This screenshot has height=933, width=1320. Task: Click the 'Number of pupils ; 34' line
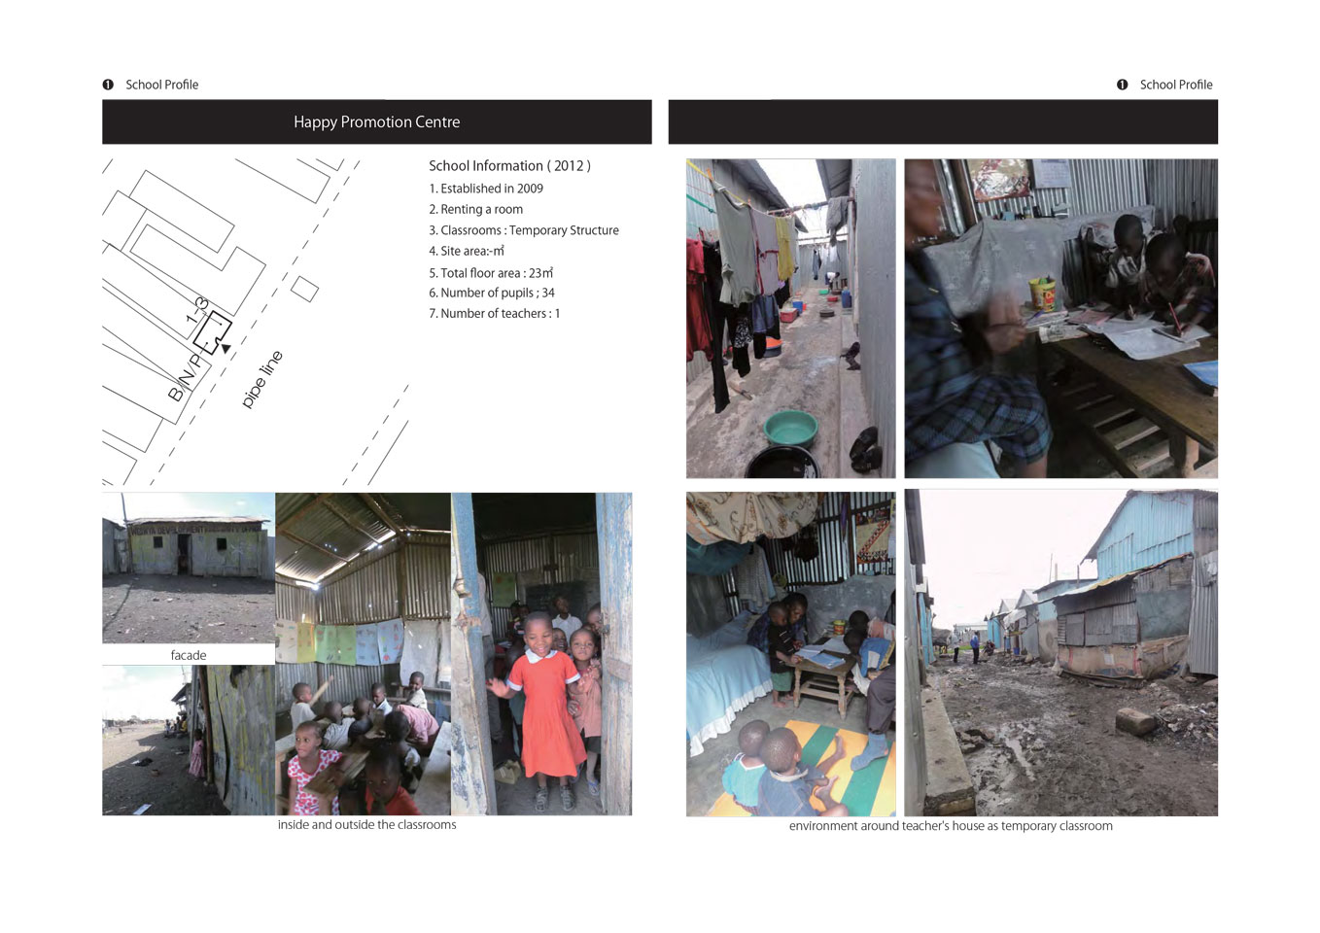[x=492, y=293]
